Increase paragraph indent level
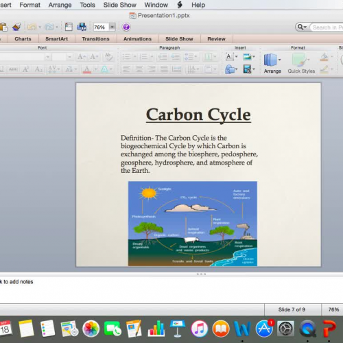 pos(176,57)
